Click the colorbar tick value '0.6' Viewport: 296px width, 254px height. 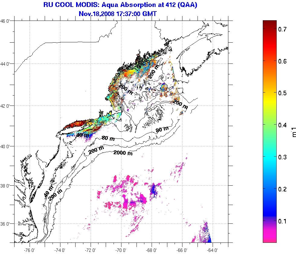282,61
